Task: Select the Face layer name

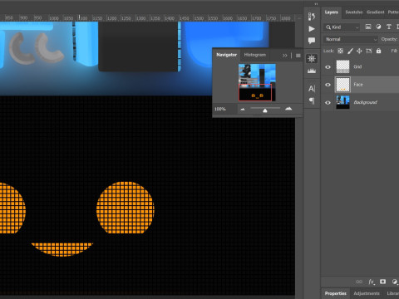Action: tap(358, 85)
